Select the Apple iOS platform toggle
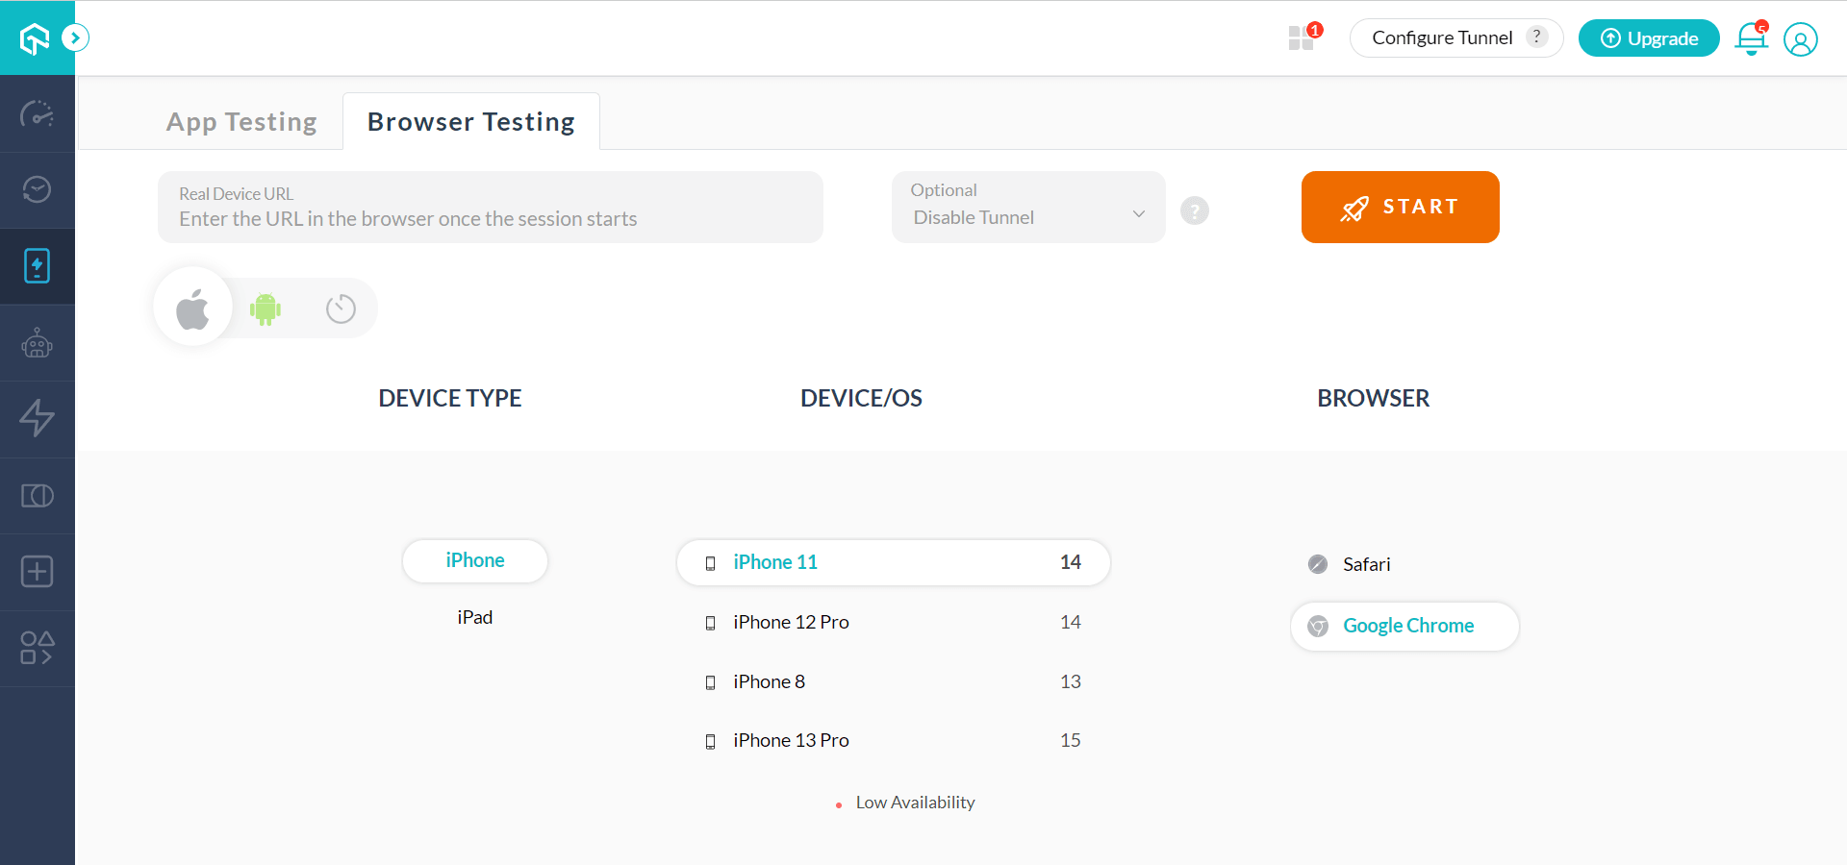The width and height of the screenshot is (1847, 865). tap(193, 309)
